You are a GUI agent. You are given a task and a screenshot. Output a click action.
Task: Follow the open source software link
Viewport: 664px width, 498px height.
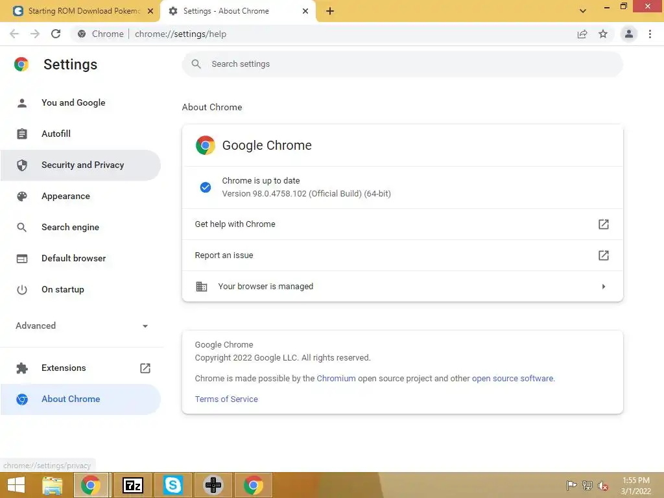coord(513,379)
